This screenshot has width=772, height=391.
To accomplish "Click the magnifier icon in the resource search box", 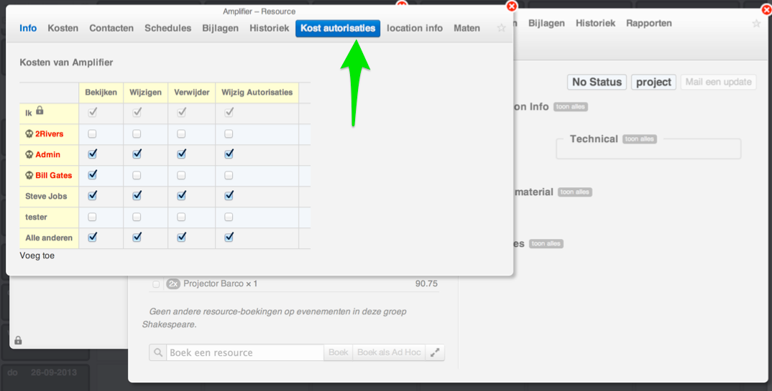I will [158, 353].
